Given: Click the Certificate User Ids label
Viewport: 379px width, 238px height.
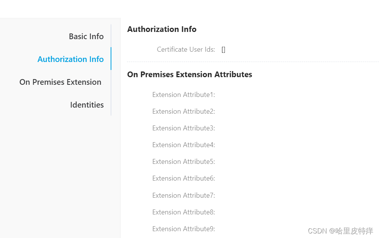Looking at the screenshot, I should 186,49.
